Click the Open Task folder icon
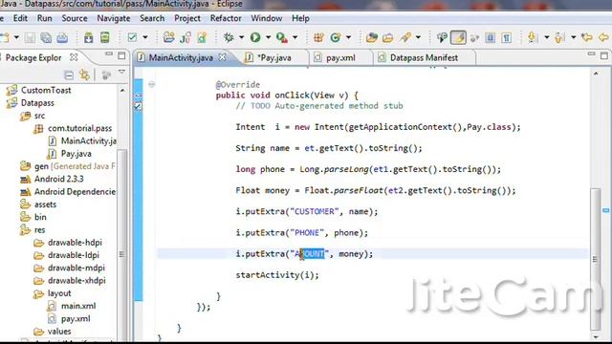Viewport: 612px width, 344px height. click(388, 38)
